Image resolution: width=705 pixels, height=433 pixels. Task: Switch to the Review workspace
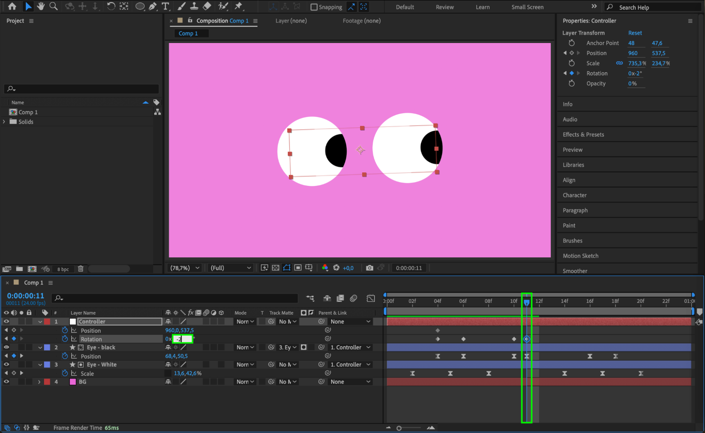pos(444,7)
